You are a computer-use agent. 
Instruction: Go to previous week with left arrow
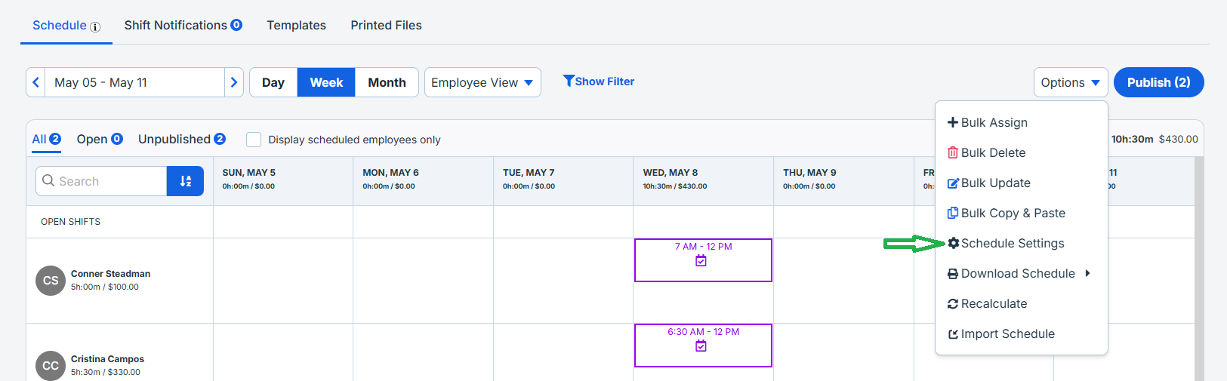[x=35, y=82]
